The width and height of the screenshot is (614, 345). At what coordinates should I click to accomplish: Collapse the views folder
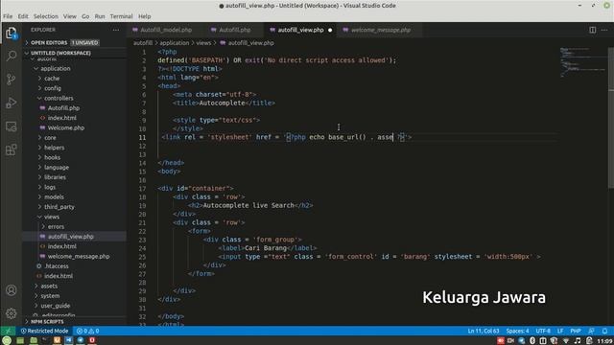(75, 217)
